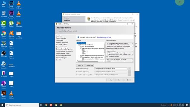
Task: Open the Windows Start menu
Action: point(2,105)
